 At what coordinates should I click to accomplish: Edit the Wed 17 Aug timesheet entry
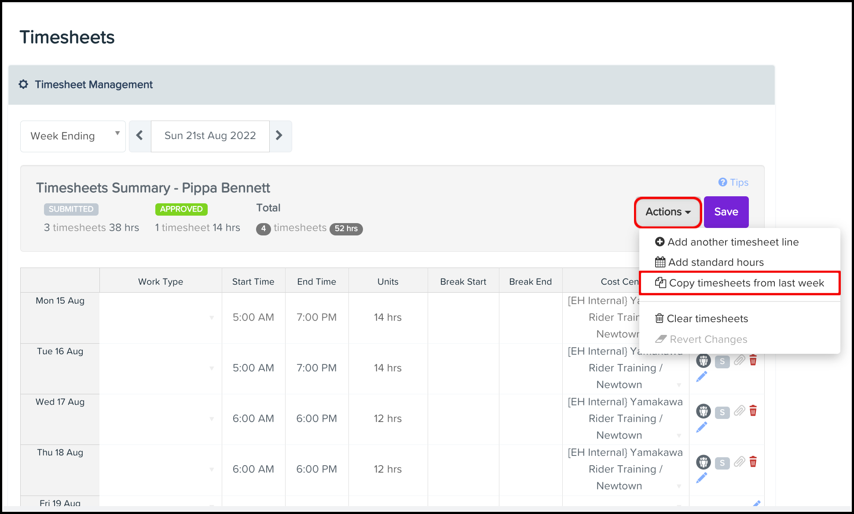(702, 427)
